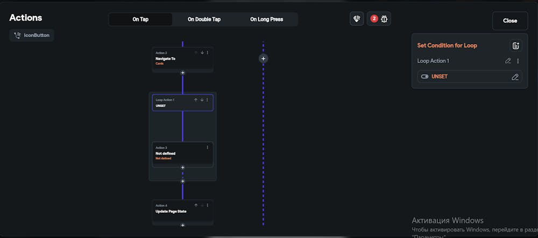
Task: Close the Actions editor
Action: point(509,20)
